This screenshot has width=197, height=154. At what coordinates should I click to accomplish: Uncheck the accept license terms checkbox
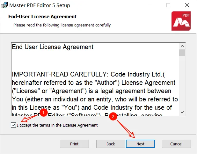pyautogui.click(x=13, y=125)
